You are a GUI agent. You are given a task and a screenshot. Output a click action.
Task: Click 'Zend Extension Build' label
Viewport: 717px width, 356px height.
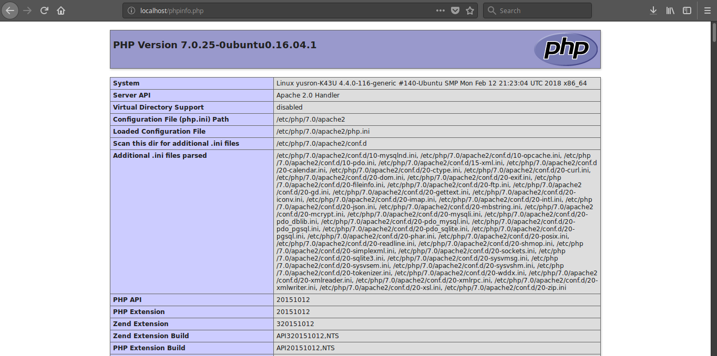pyautogui.click(x=151, y=336)
